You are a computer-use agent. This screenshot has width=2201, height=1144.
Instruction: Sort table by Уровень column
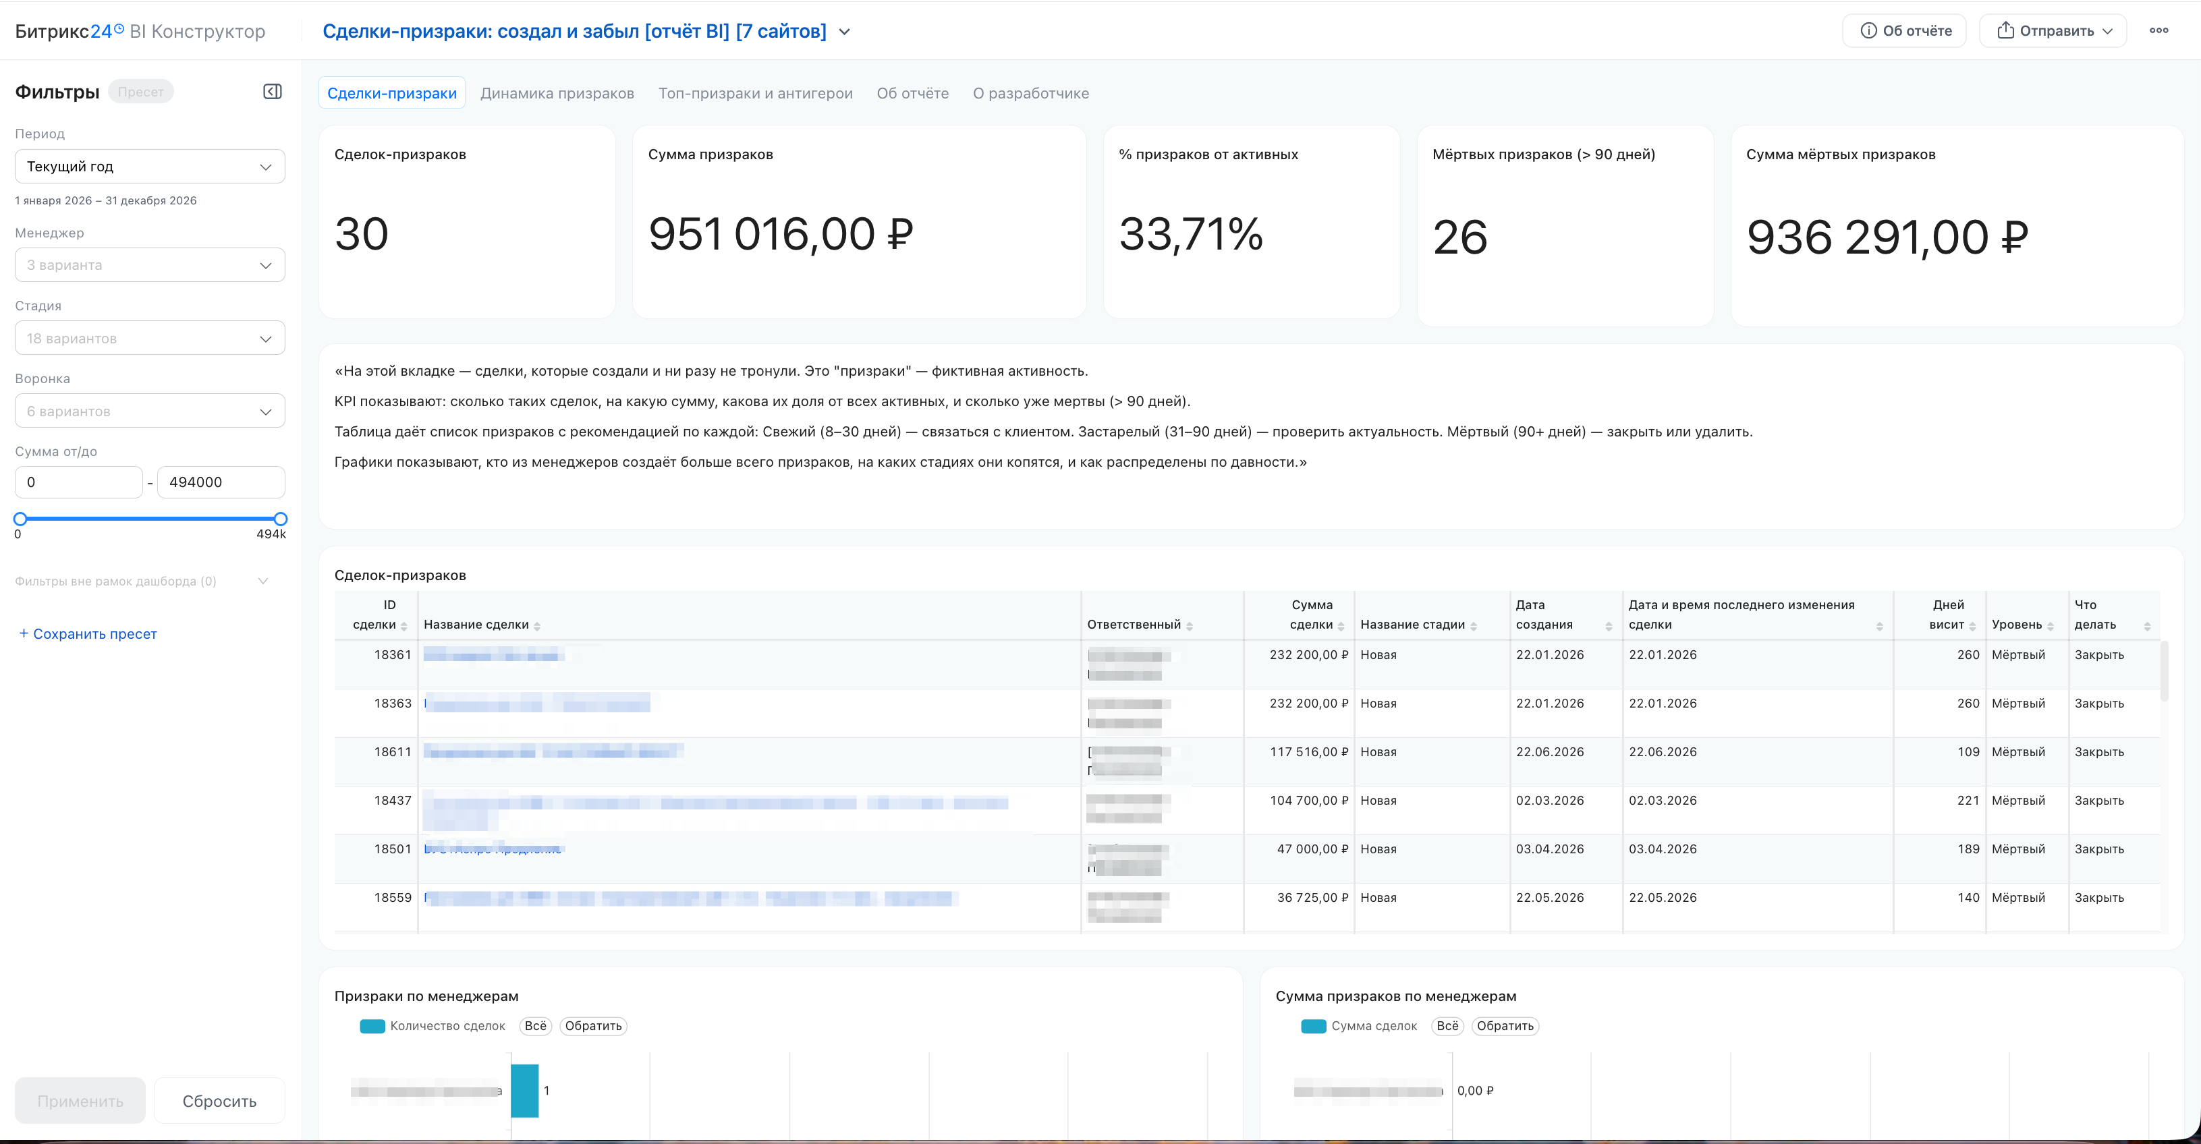click(2050, 626)
